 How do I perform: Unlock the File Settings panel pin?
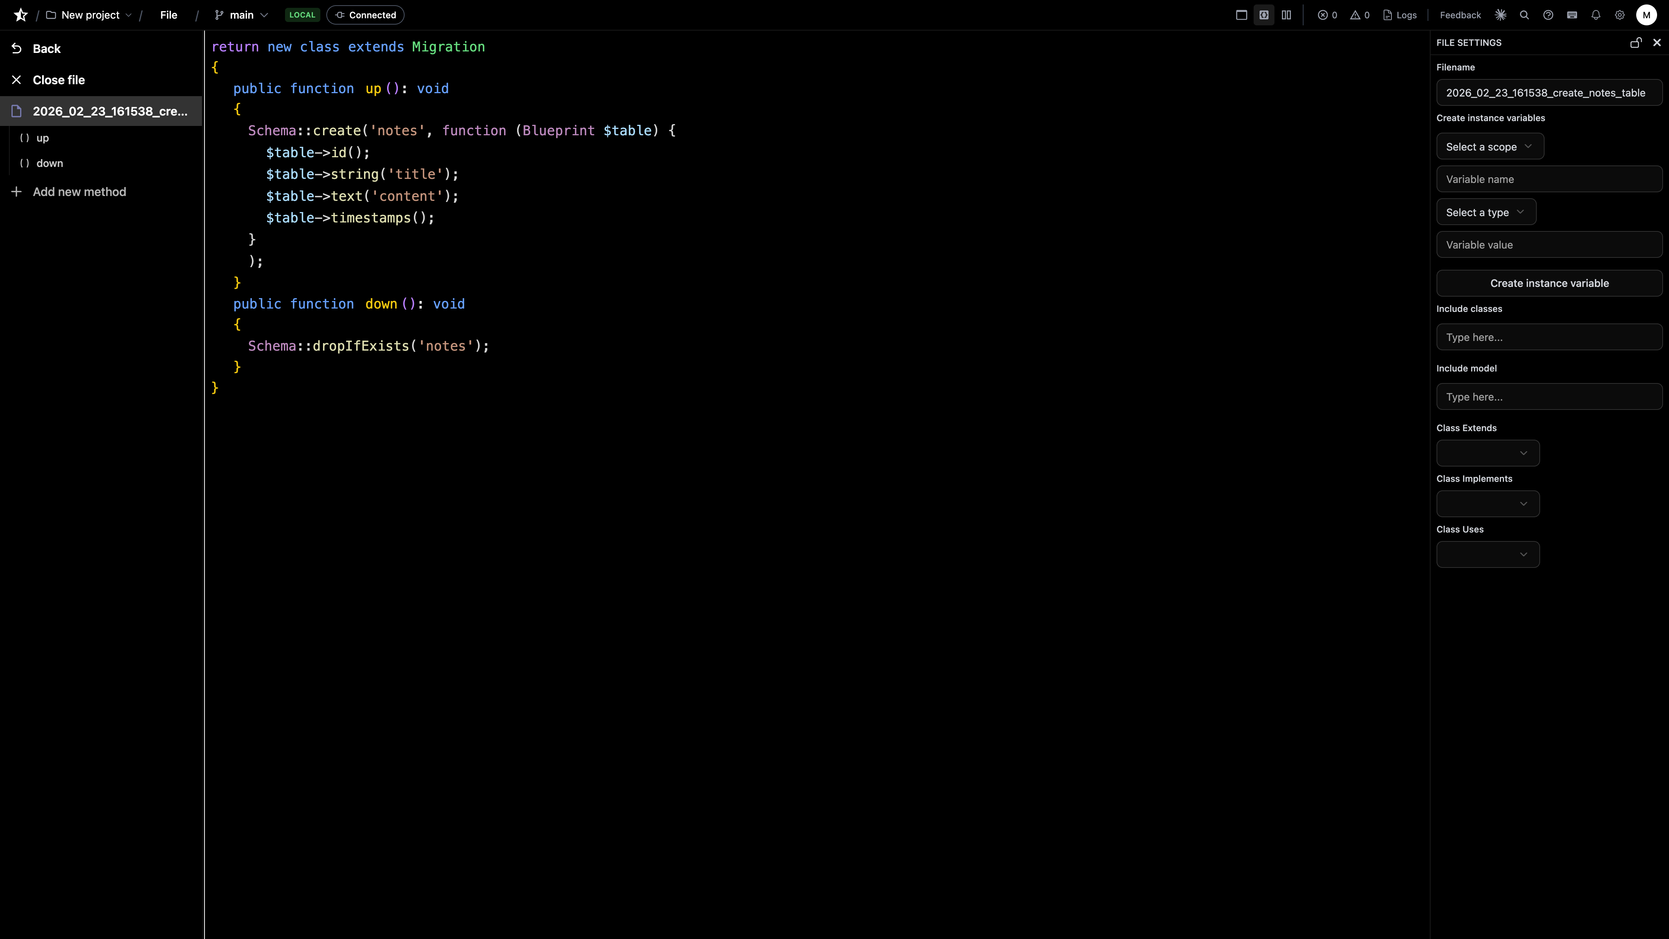[1635, 43]
